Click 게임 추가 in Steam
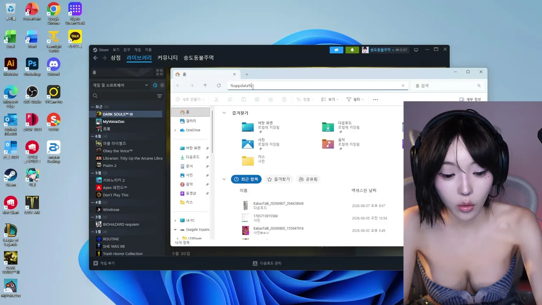This screenshot has height=305, width=542. click(x=104, y=263)
